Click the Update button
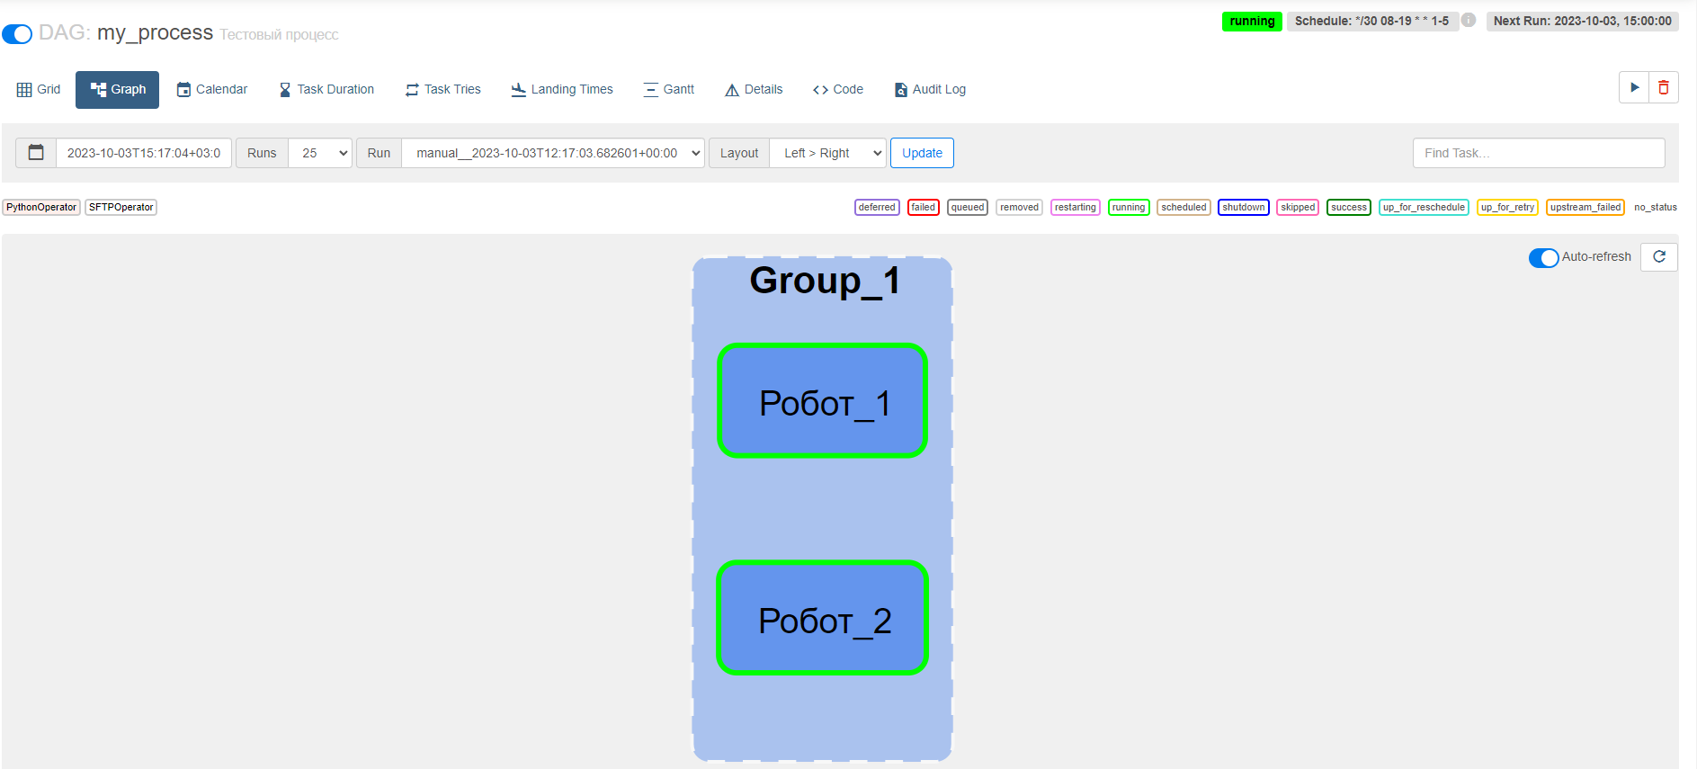The height and width of the screenshot is (769, 1697). click(x=922, y=153)
